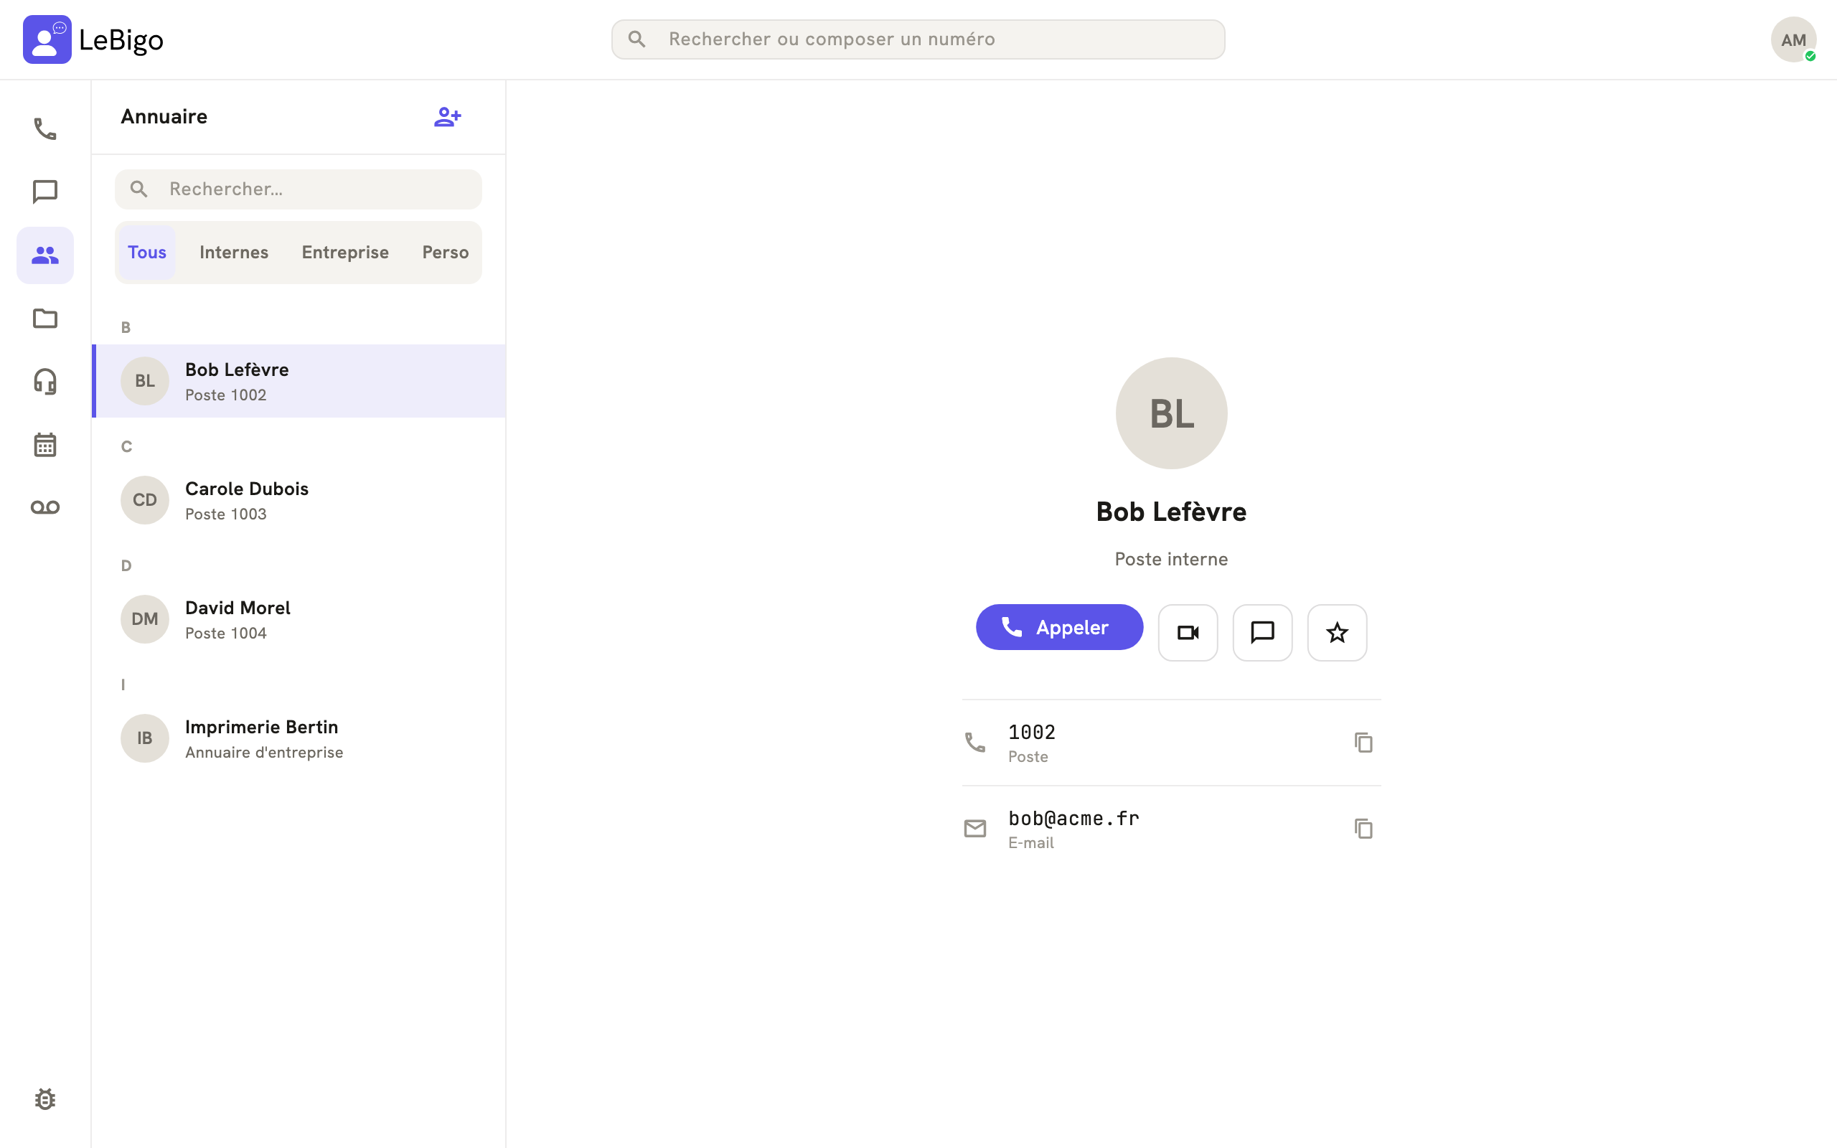Open the messages chat sidebar icon

point(44,192)
